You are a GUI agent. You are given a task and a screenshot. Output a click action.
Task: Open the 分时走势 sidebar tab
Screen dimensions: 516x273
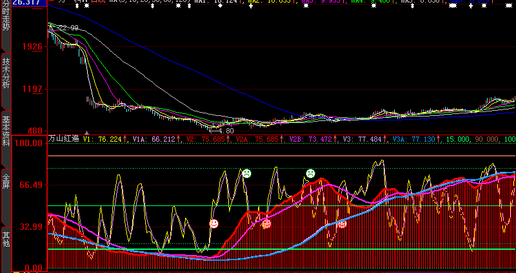[6, 26]
